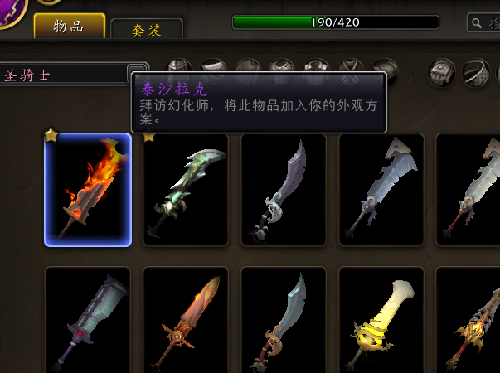
Task: Select the purple curved scimitar appearance
Action: click(284, 190)
